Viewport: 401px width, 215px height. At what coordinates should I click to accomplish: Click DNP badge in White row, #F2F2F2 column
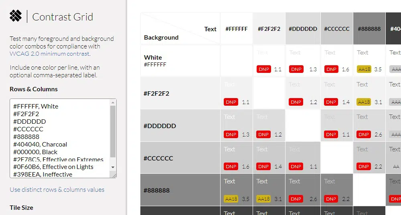(x=264, y=69)
